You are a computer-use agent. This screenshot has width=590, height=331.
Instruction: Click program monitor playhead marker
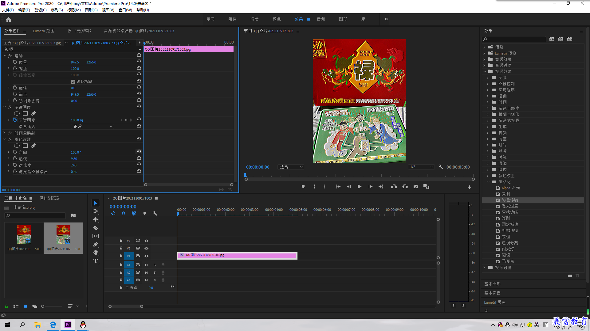(245, 175)
